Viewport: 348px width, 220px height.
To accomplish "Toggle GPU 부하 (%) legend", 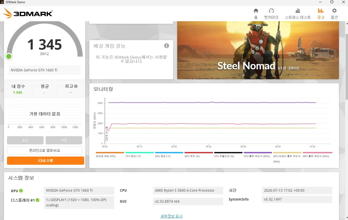I will click(199, 155).
